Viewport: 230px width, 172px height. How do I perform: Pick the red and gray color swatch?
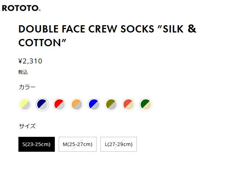click(x=59, y=104)
